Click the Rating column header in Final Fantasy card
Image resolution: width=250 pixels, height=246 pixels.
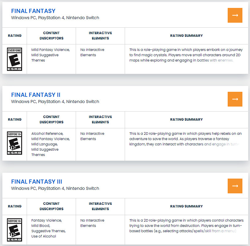[15, 36]
